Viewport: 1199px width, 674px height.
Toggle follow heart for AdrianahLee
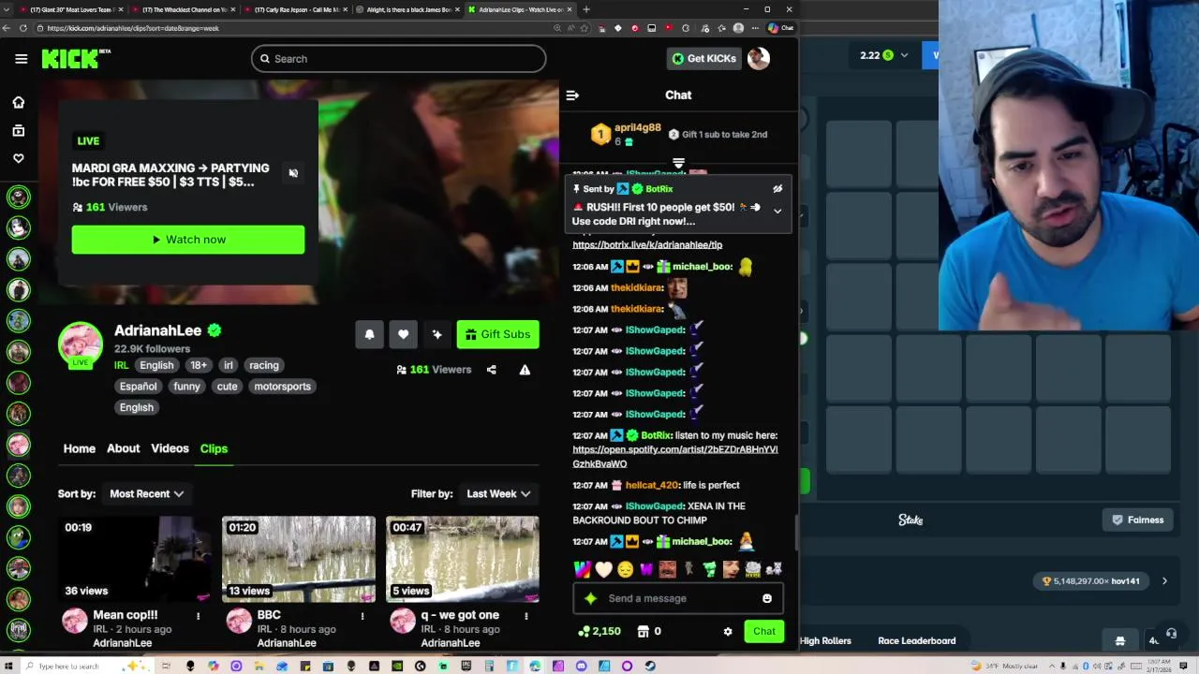pos(403,334)
